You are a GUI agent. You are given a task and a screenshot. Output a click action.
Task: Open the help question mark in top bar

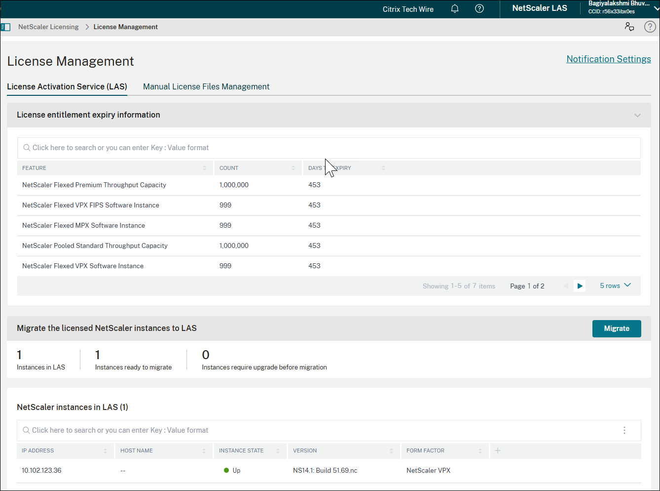tap(479, 8)
